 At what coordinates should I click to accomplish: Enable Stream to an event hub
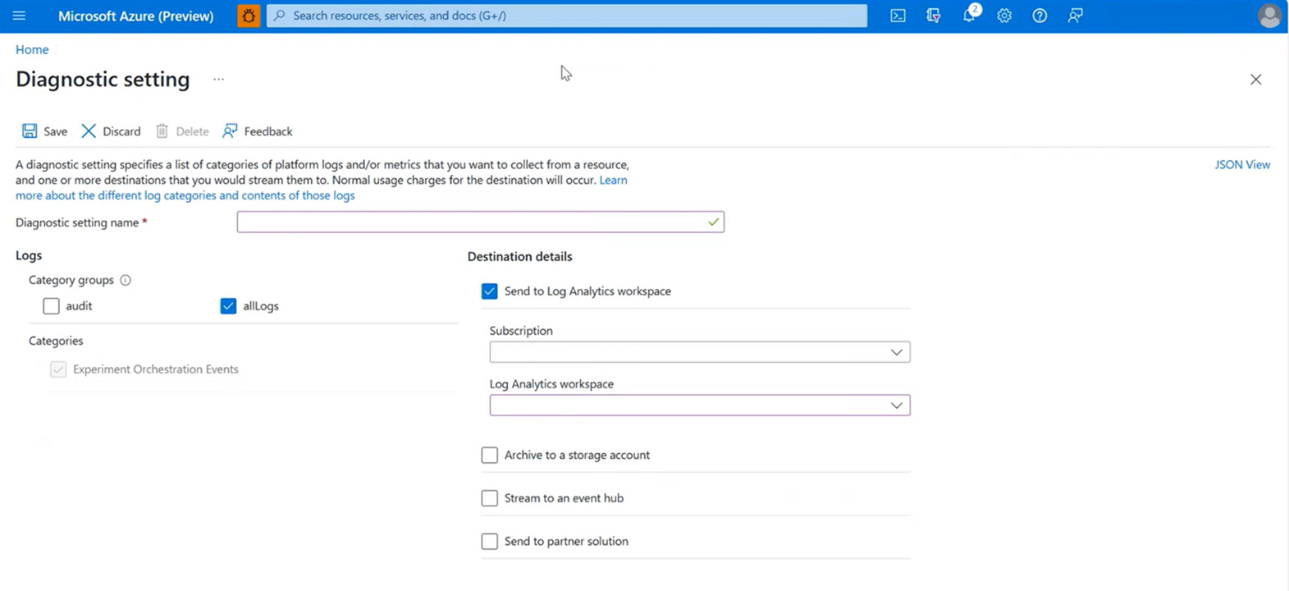coord(490,498)
